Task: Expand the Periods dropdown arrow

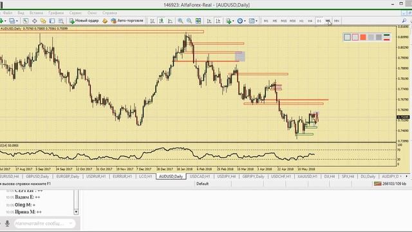Action: click(245, 21)
